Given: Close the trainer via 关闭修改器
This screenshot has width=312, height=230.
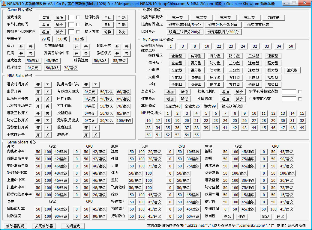Looking at the screenshot, I should click(x=44, y=226).
